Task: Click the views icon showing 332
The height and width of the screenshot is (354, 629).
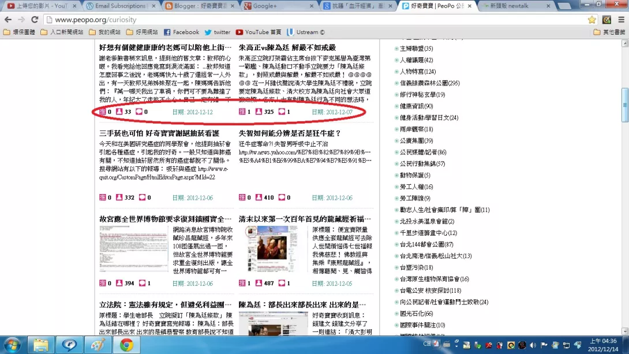Action: click(119, 198)
